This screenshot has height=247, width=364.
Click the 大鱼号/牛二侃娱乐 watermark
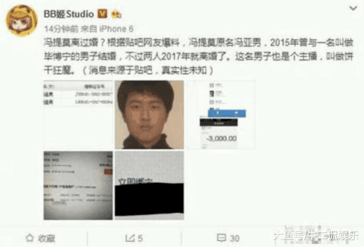(316, 236)
